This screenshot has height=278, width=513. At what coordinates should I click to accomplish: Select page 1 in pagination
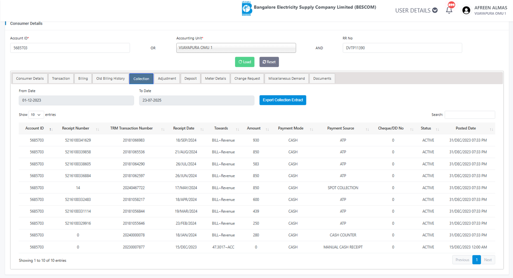click(x=477, y=260)
